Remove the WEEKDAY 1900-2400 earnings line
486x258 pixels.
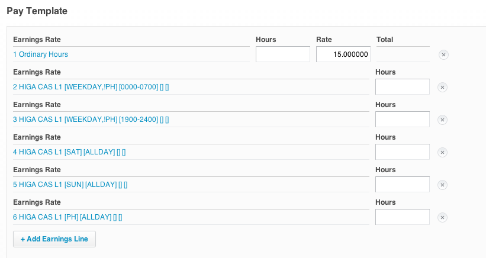442,120
